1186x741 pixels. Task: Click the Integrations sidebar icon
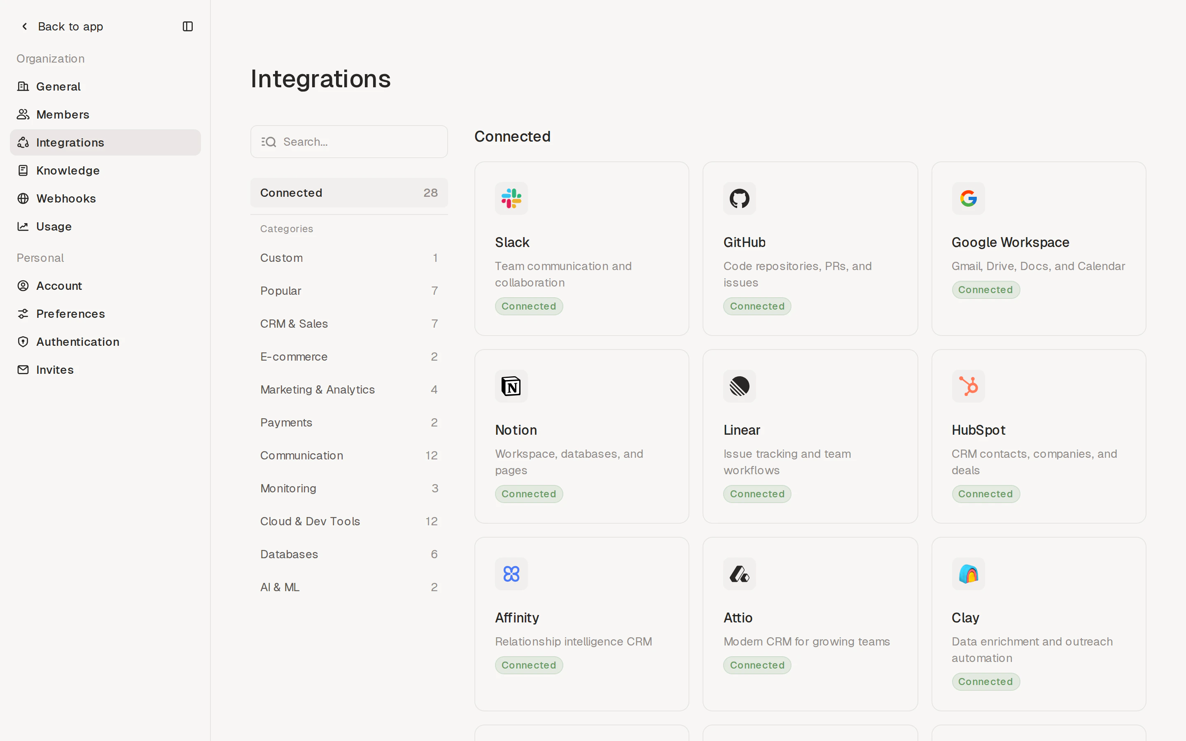(23, 142)
